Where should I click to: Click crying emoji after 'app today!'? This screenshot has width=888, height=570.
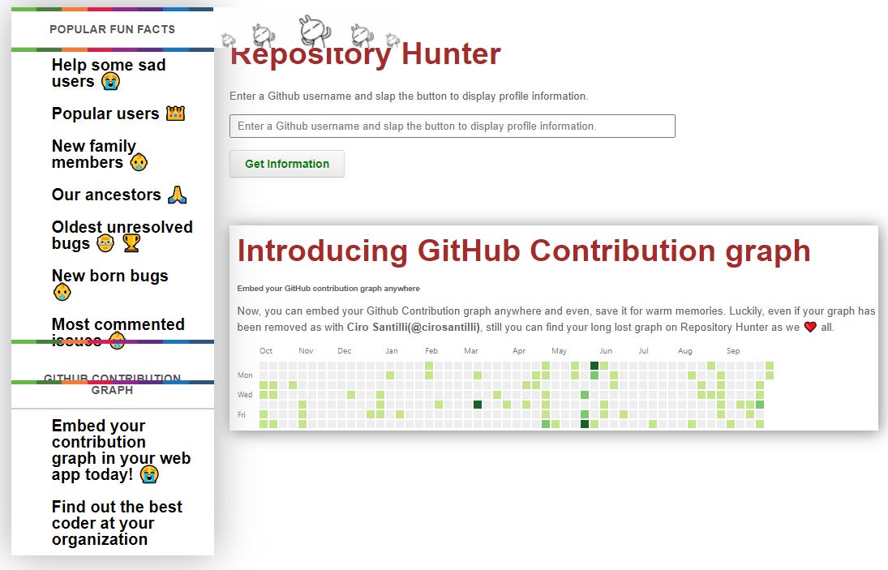(x=149, y=474)
